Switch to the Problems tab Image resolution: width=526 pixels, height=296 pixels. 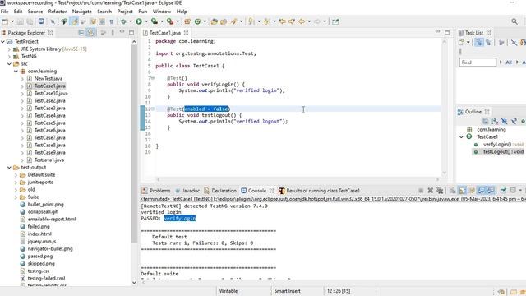tap(156, 191)
